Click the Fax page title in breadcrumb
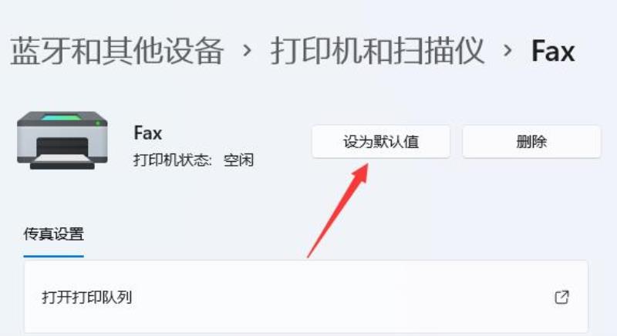 tap(553, 51)
